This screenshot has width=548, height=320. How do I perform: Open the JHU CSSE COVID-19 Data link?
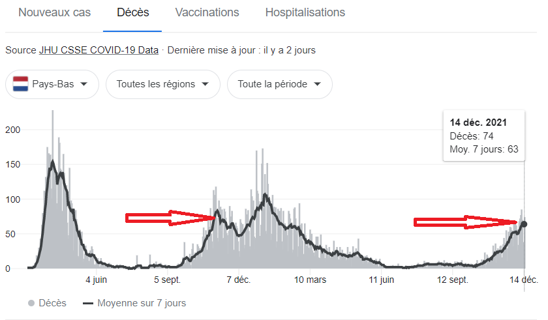click(x=99, y=50)
